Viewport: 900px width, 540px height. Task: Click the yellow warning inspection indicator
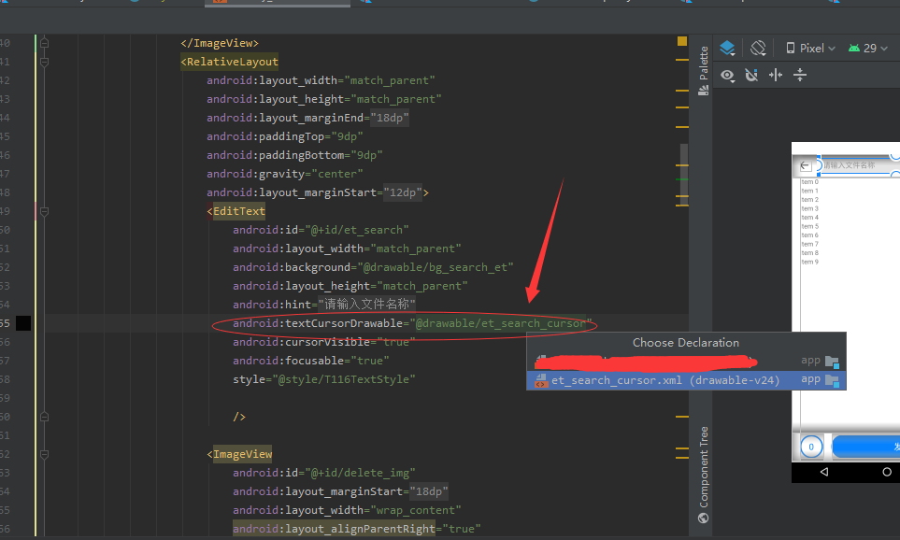[682, 41]
